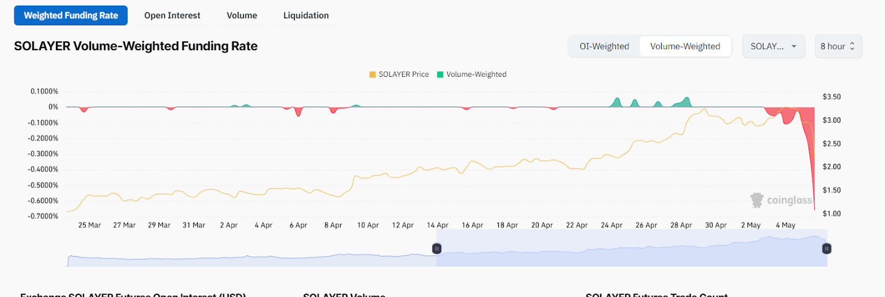The height and width of the screenshot is (297, 885).
Task: Click the up-down arrows in interval selector
Action: (852, 46)
